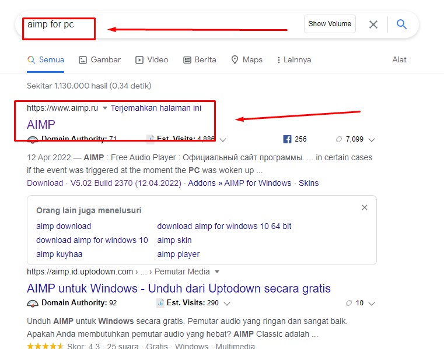Click 'aimp skin' related search

coord(174,240)
